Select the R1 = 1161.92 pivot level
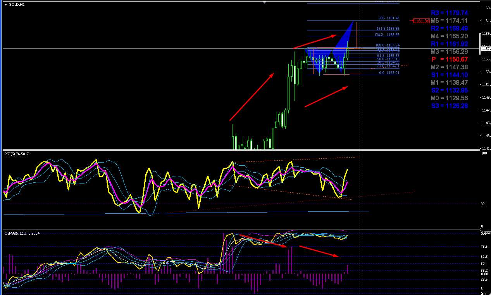 click(449, 44)
